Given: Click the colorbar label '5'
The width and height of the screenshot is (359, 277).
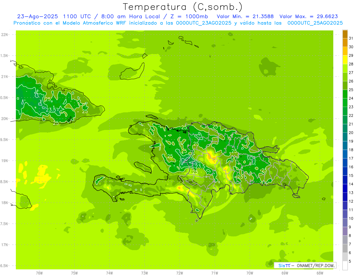Looking at the screenshot, I should coord(350,261).
